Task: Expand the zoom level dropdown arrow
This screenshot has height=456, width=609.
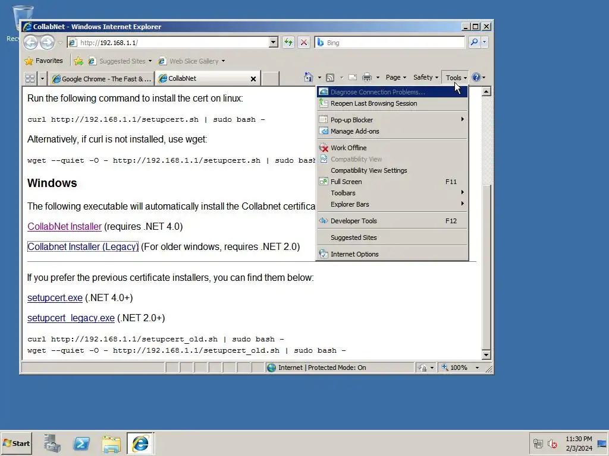Action: (x=478, y=368)
